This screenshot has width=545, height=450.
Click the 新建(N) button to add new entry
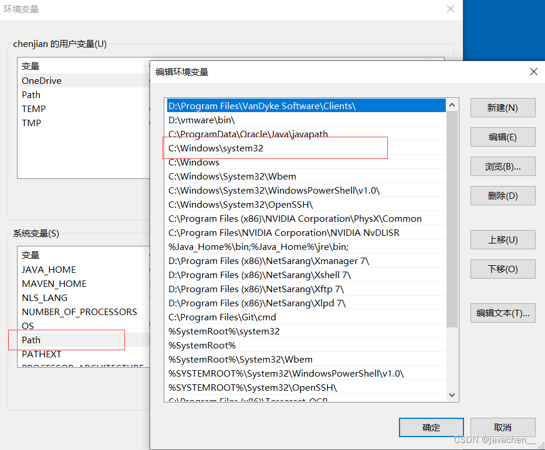(502, 107)
